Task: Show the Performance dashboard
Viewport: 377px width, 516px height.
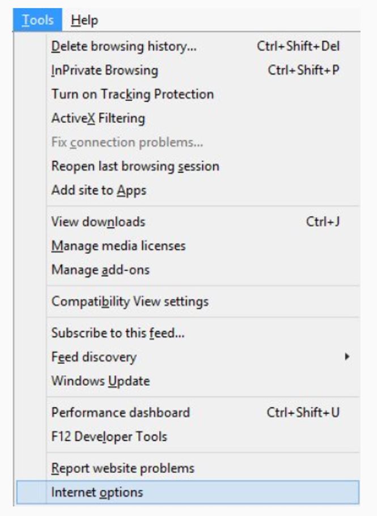Action: pos(120,412)
